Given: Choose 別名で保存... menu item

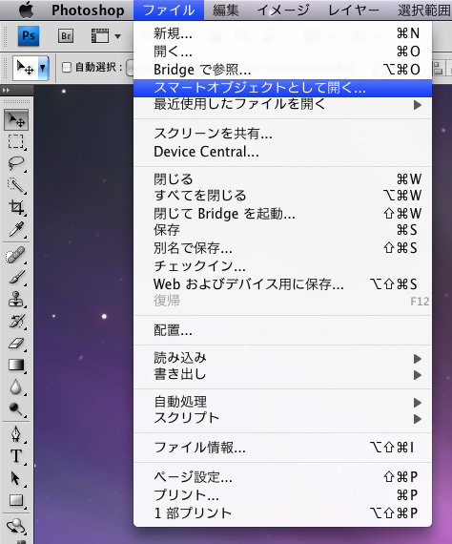Looking at the screenshot, I should pyautogui.click(x=283, y=248).
